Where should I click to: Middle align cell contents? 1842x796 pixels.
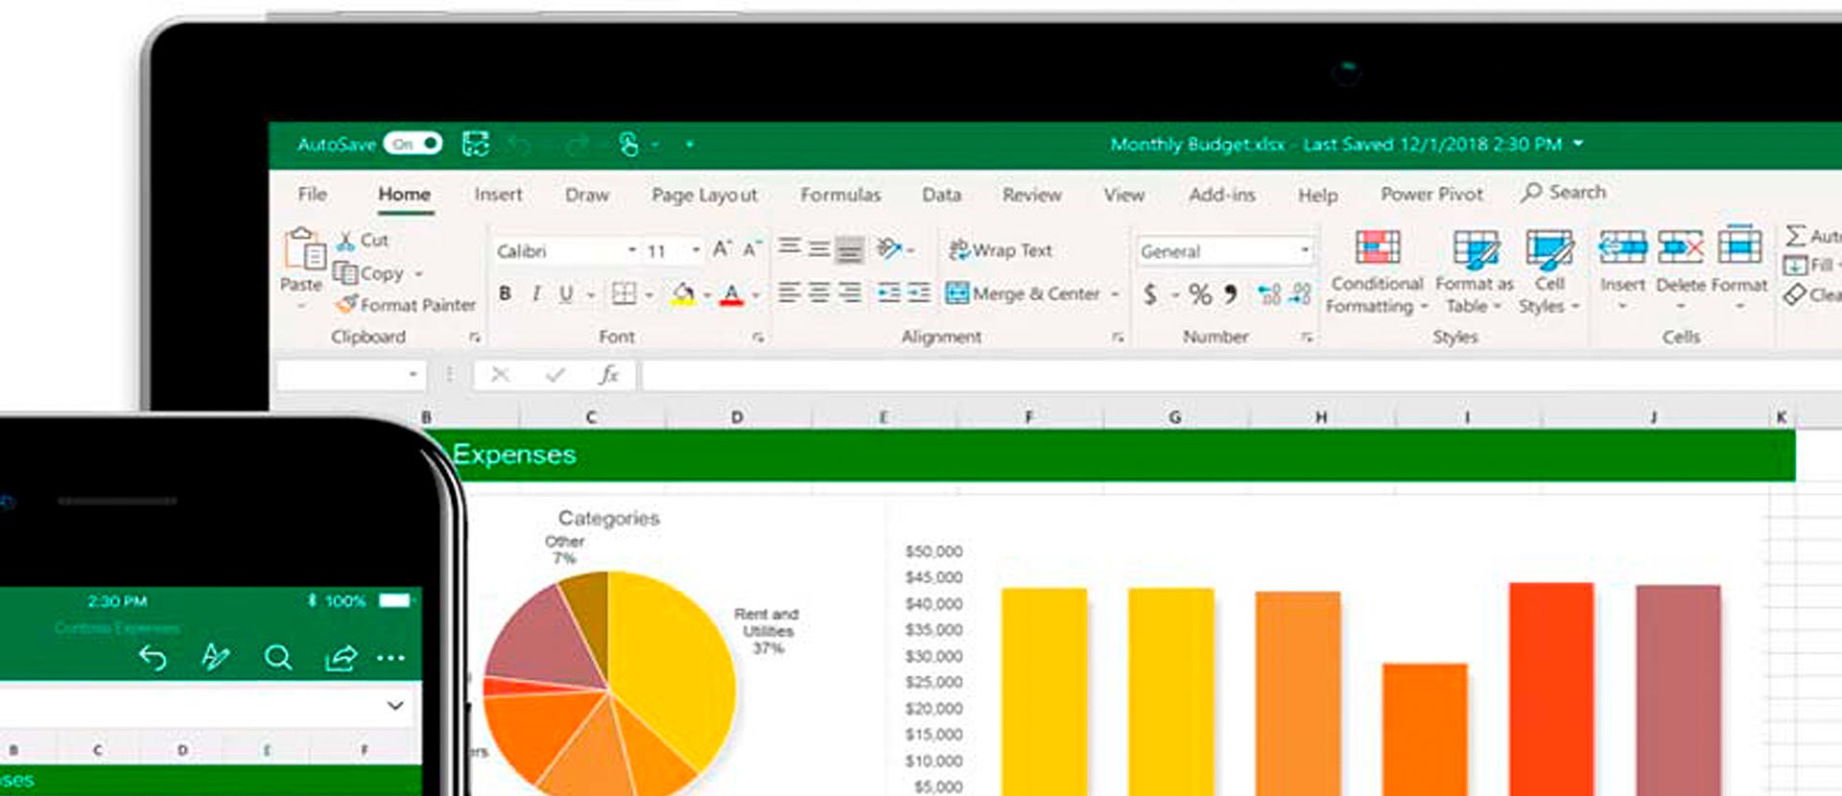click(818, 249)
